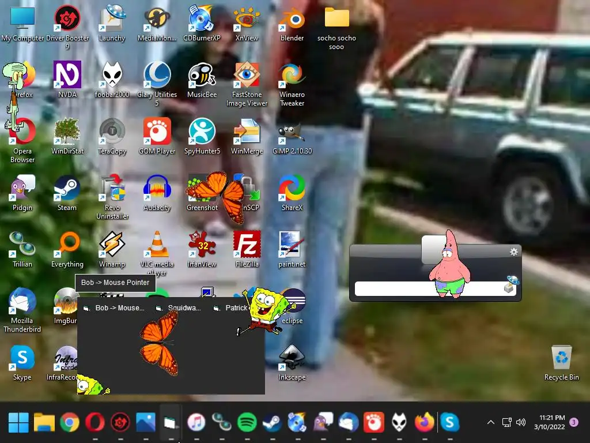Click the WinMerge desktop icon
Screen dimensions: 590x443
coord(247,136)
